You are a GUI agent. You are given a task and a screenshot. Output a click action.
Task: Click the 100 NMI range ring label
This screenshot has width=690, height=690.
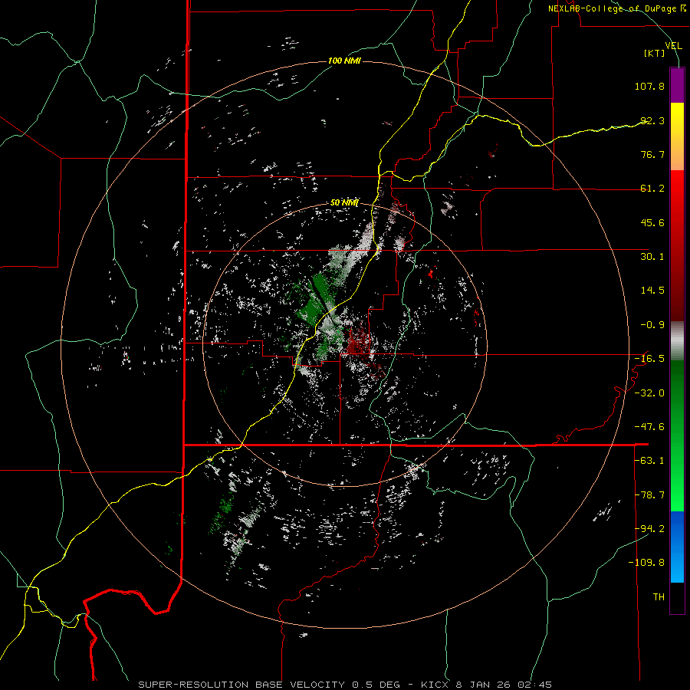[x=344, y=61]
